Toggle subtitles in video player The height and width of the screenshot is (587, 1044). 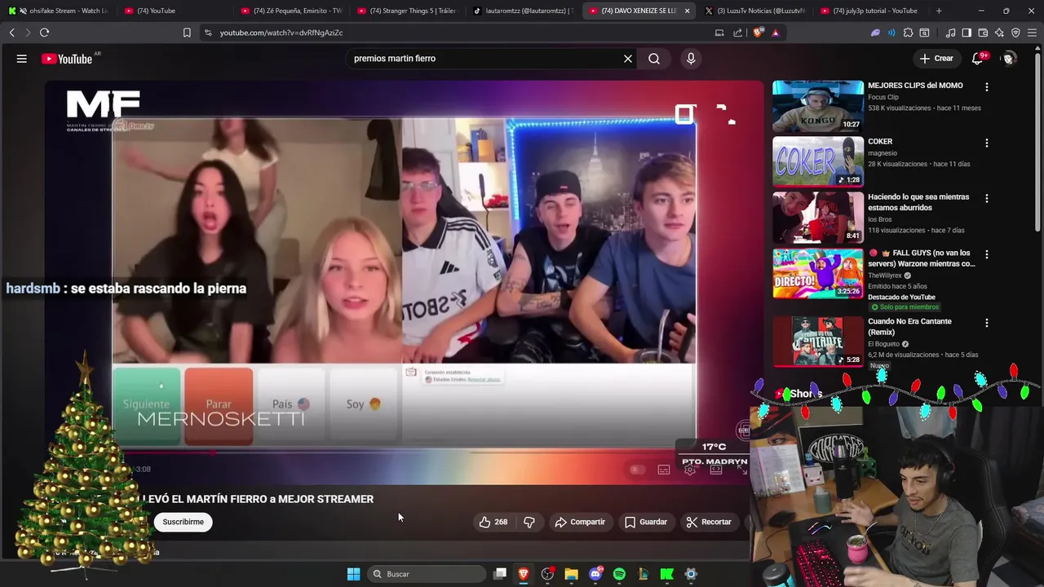(x=664, y=470)
